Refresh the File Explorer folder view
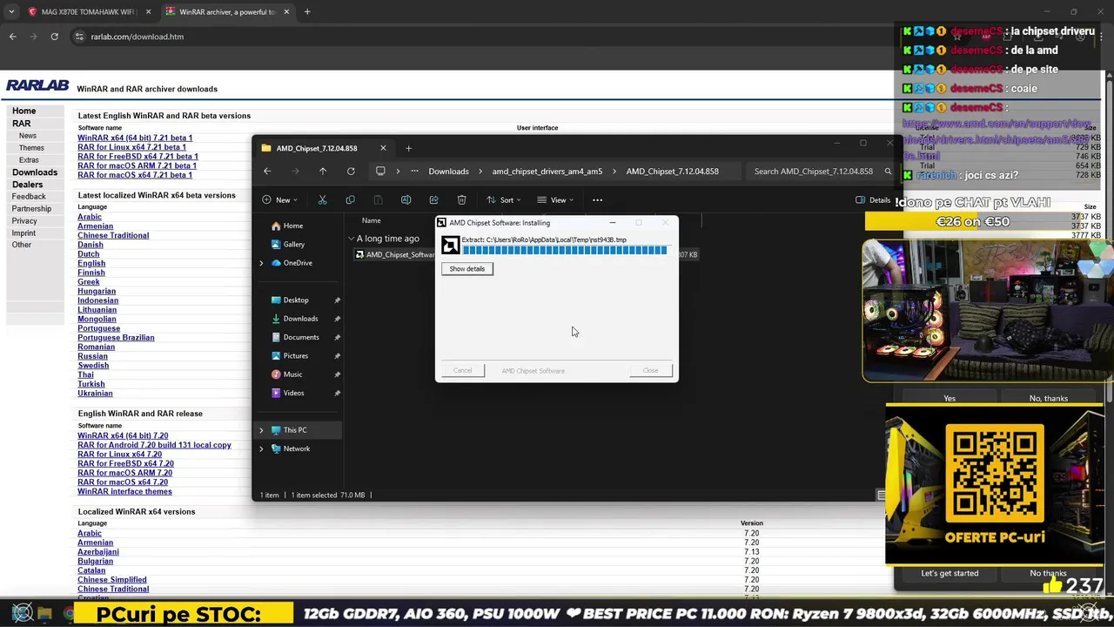Screen dimensions: 1114x627 (x=351, y=172)
